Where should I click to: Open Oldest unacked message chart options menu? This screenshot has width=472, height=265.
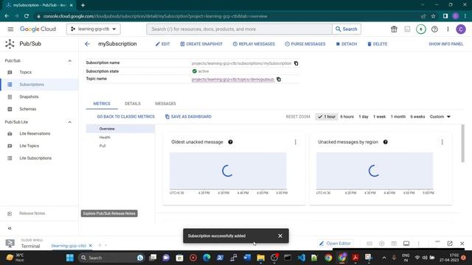point(295,142)
